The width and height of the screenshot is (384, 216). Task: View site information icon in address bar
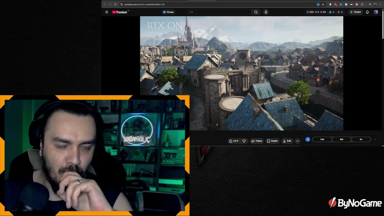pos(121,4)
